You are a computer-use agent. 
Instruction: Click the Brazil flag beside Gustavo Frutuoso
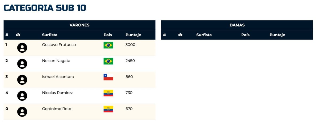pyautogui.click(x=108, y=45)
